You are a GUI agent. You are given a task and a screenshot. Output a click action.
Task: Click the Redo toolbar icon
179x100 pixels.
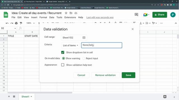pyautogui.click(x=12, y=23)
